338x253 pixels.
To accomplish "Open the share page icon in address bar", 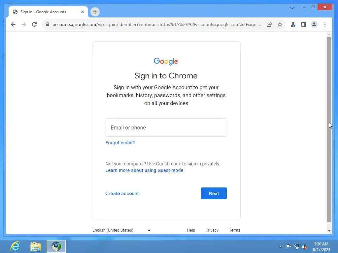I will (x=269, y=24).
